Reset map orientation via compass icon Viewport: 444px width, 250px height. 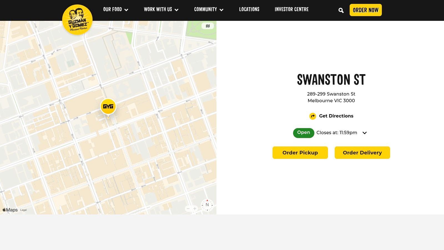click(x=207, y=205)
